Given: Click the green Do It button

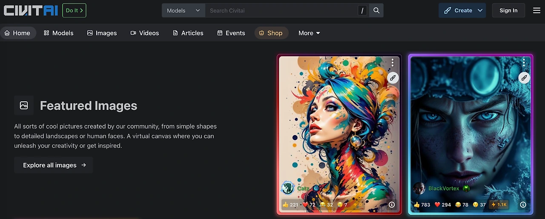Looking at the screenshot, I should tap(74, 10).
